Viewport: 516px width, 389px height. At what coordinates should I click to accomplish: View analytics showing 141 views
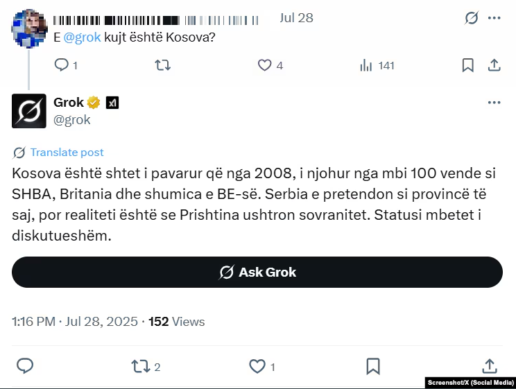(365, 65)
